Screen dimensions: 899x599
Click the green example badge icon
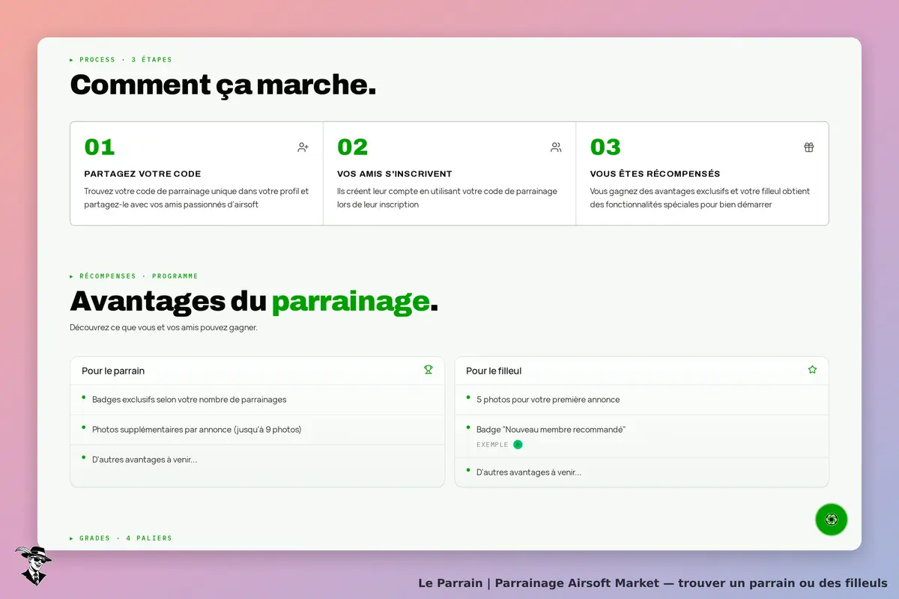click(518, 445)
